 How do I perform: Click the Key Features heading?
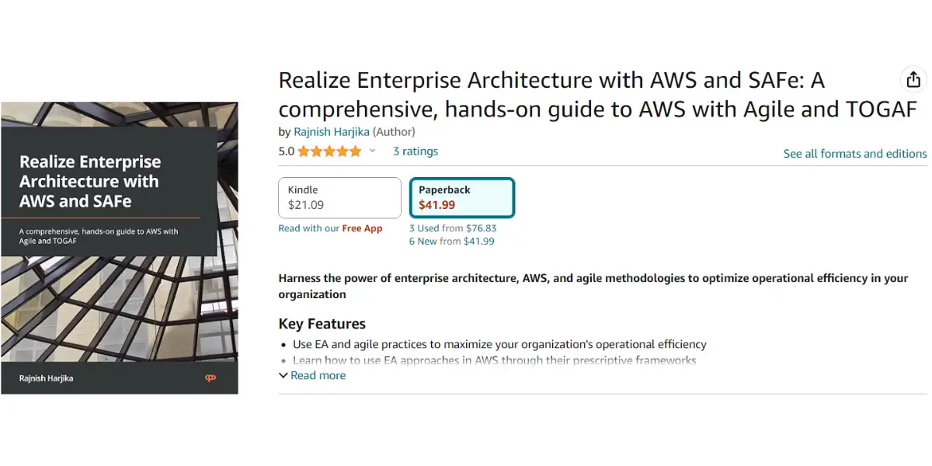pos(322,324)
